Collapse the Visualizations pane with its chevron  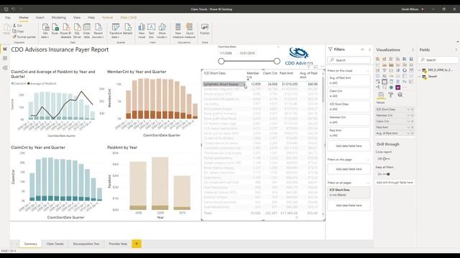pyautogui.click(x=413, y=49)
